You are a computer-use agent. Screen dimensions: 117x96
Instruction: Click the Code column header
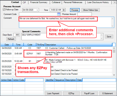pyautogui.click(x=30, y=45)
